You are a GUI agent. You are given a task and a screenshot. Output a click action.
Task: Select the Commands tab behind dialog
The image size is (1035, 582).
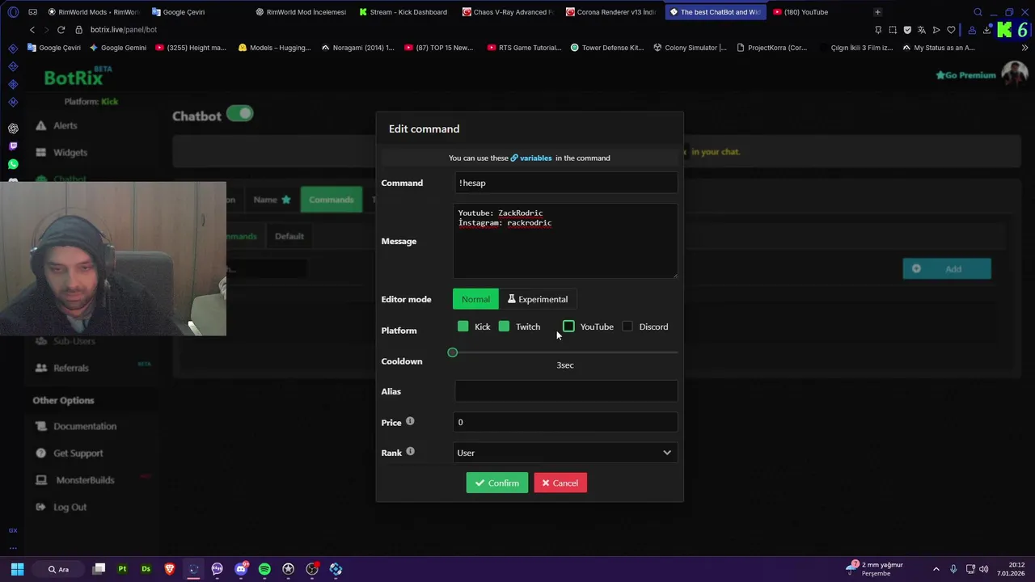click(x=331, y=200)
